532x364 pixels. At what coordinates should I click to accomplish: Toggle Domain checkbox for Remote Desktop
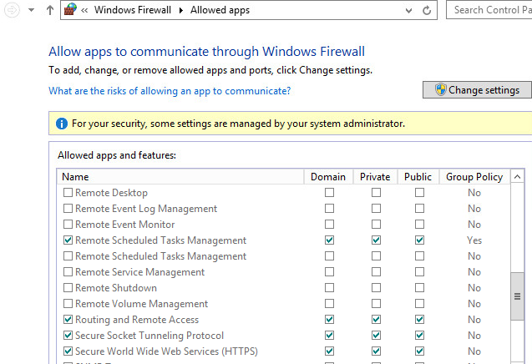click(329, 193)
